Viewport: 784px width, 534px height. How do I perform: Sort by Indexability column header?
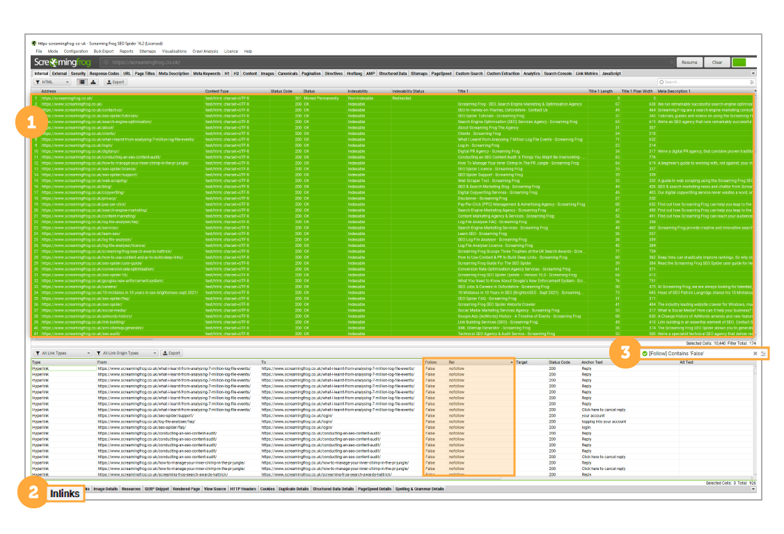pos(358,91)
